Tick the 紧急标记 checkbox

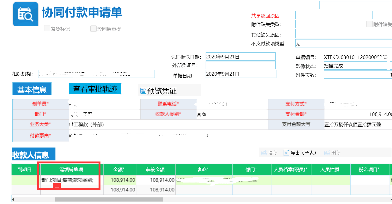click(x=47, y=28)
